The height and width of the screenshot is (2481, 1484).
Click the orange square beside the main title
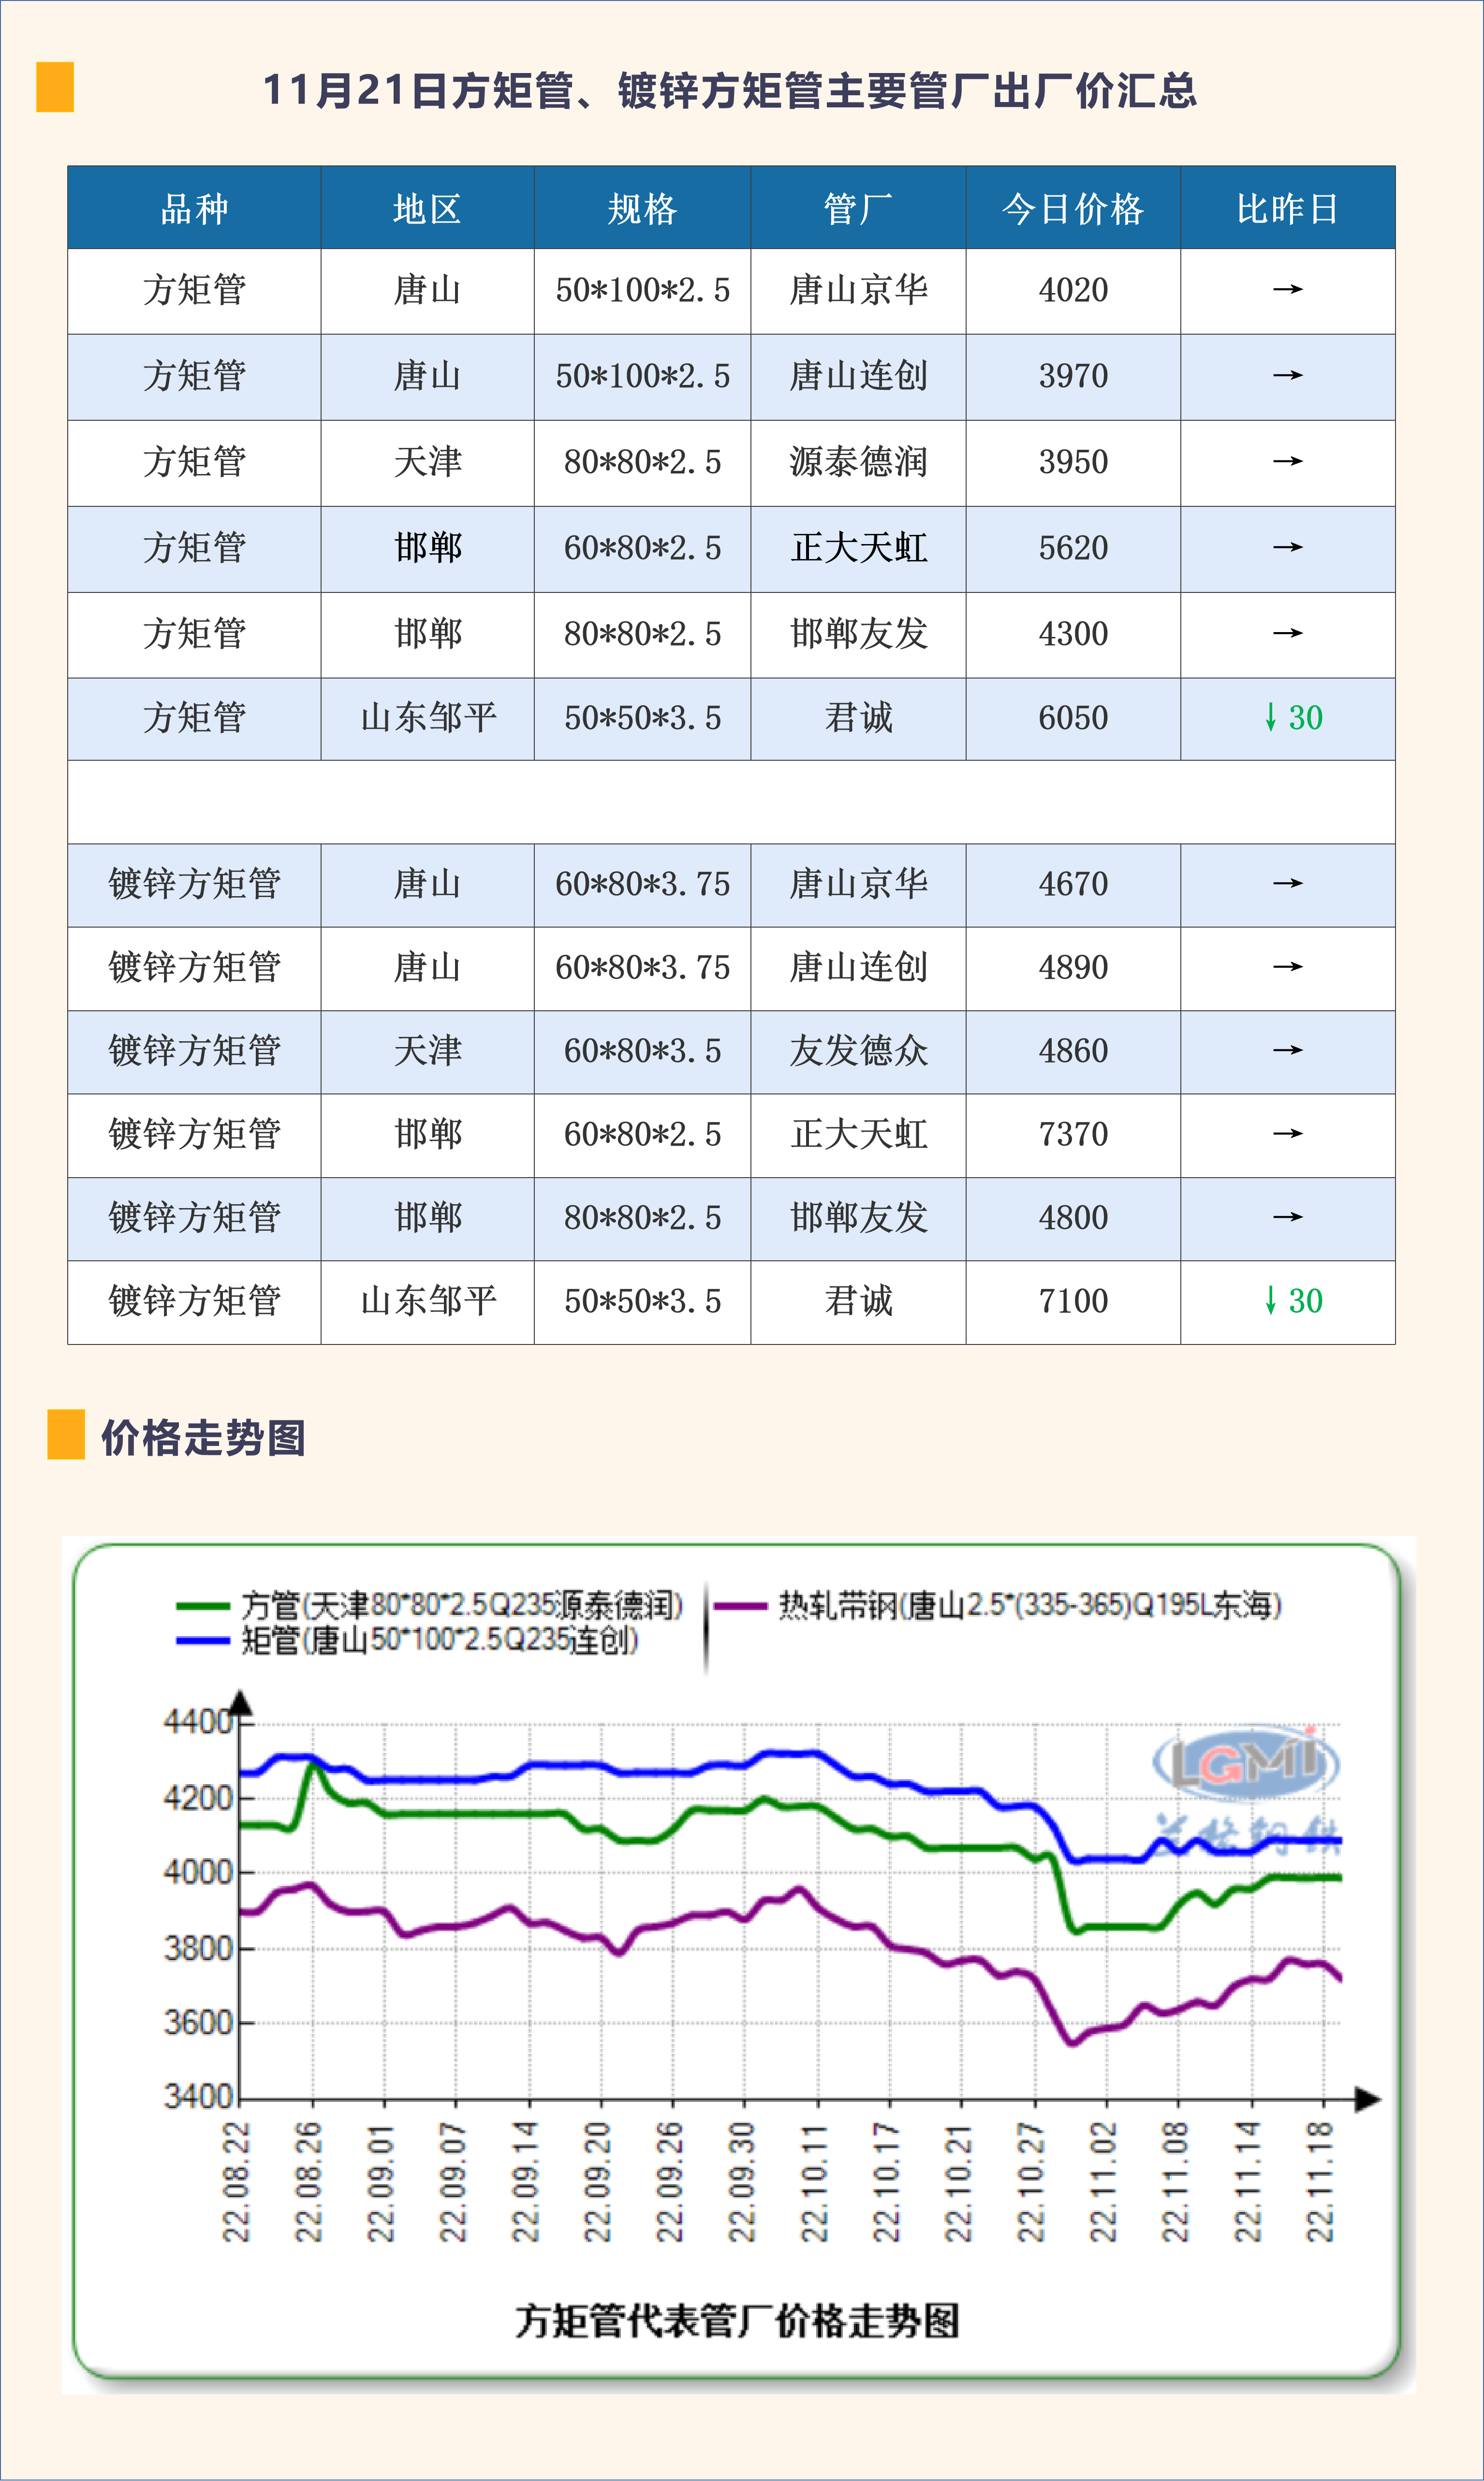pos(55,87)
